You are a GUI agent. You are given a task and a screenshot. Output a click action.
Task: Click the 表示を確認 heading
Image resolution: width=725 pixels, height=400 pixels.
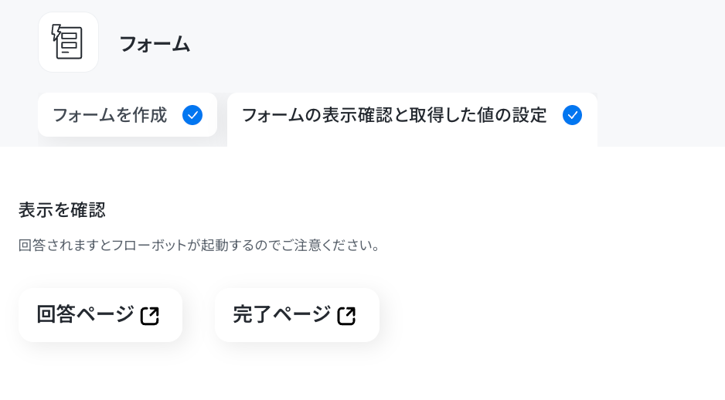click(62, 210)
